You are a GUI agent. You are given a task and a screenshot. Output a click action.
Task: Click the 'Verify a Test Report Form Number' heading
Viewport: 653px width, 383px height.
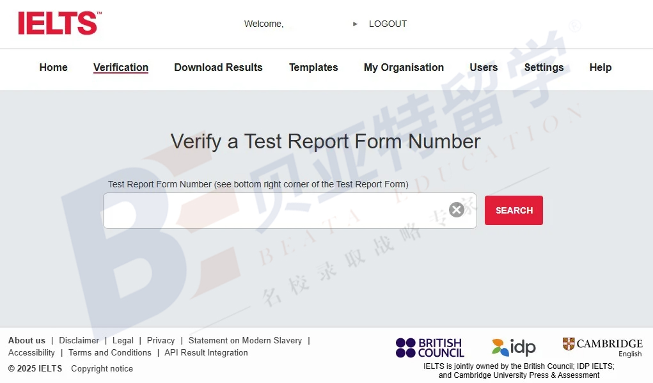(326, 141)
